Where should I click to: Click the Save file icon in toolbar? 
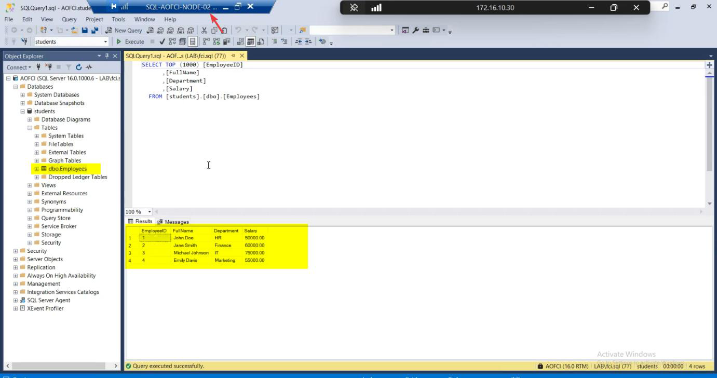tap(85, 30)
